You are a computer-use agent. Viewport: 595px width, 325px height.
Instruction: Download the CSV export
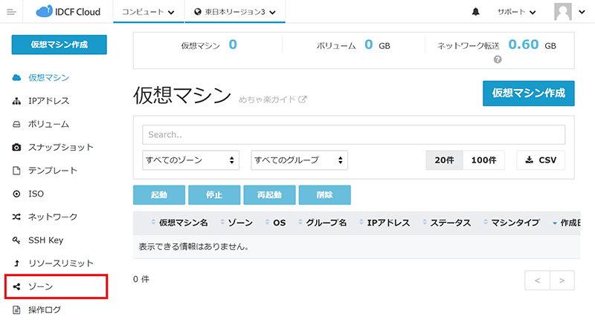(541, 160)
